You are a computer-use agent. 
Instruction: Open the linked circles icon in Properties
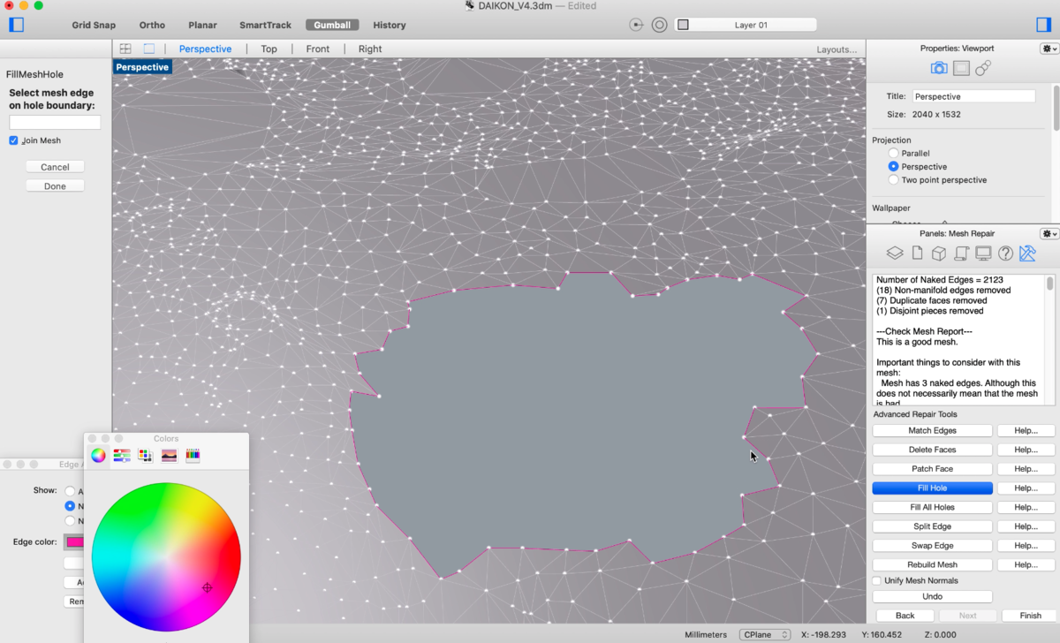pyautogui.click(x=983, y=68)
